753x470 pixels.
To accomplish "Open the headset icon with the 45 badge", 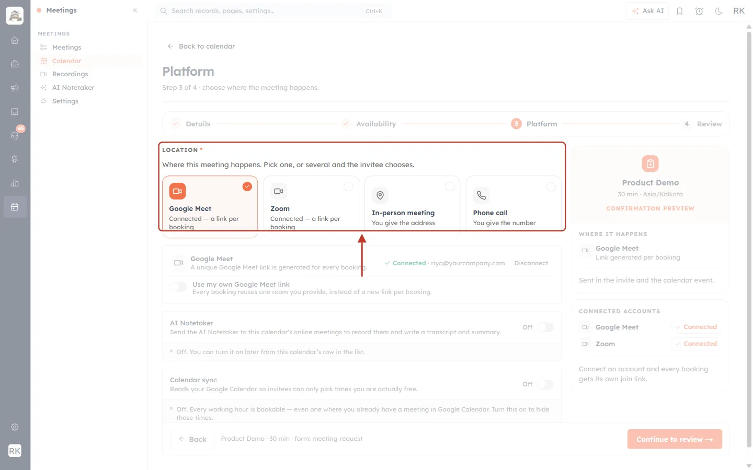I will pyautogui.click(x=15, y=135).
